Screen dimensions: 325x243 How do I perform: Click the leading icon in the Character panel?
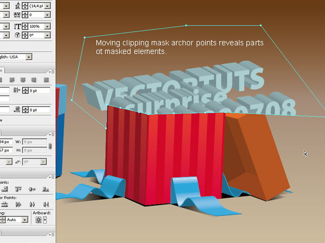18,6
